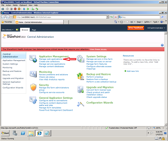Click the blue help question mark icon
This screenshot has height=141, width=168.
click(162, 45)
